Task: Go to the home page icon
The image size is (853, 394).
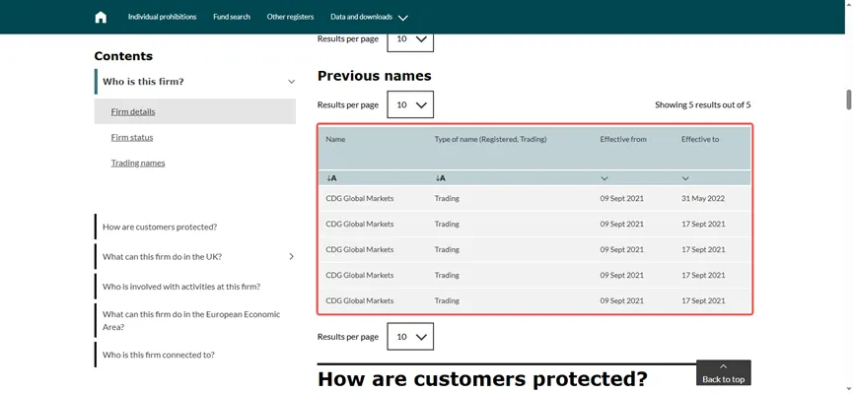Action: coord(101,17)
